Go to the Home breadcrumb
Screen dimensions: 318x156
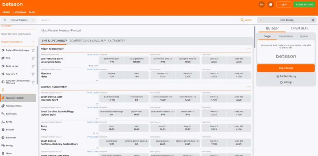[44, 20]
